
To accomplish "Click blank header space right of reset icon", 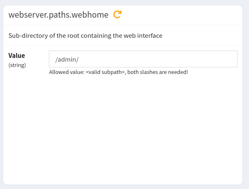I will click(181, 15).
